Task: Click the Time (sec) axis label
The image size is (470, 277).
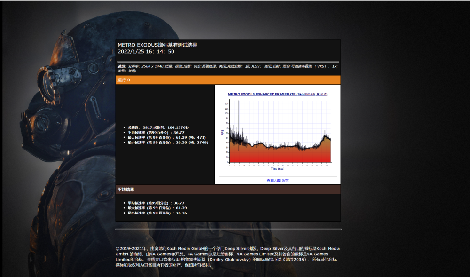Action: [278, 169]
